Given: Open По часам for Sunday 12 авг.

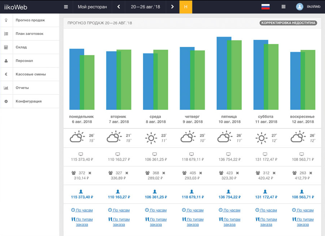Looking at the screenshot, I should pyautogui.click(x=303, y=210).
